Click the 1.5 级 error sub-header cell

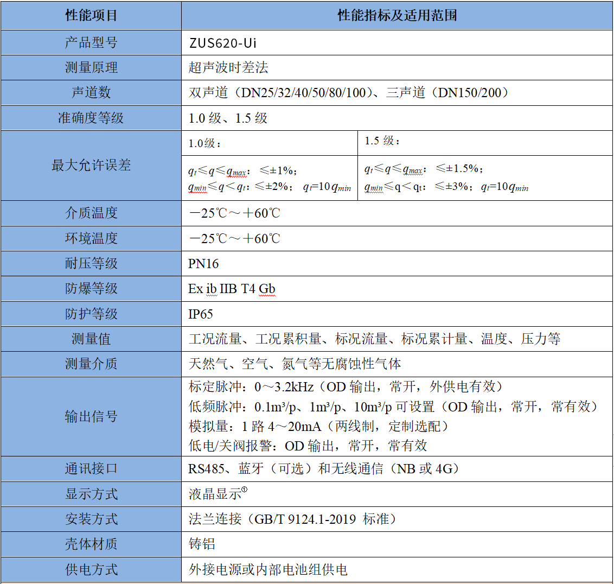point(382,141)
